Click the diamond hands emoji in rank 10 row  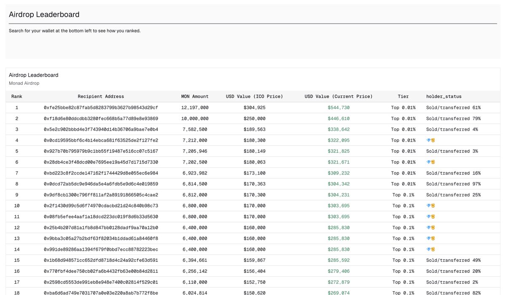coord(431,206)
